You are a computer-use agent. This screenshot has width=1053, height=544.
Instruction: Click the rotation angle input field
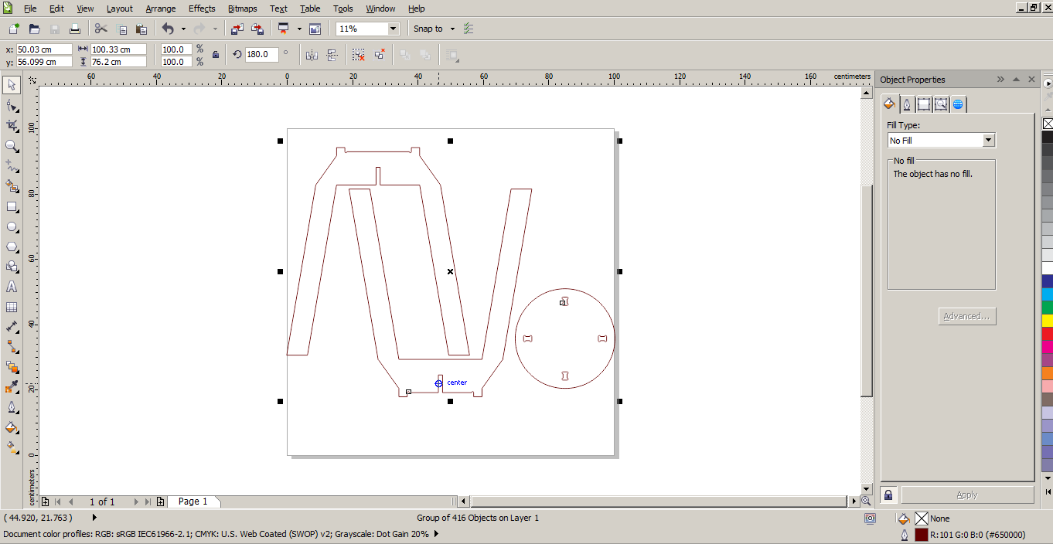(261, 55)
